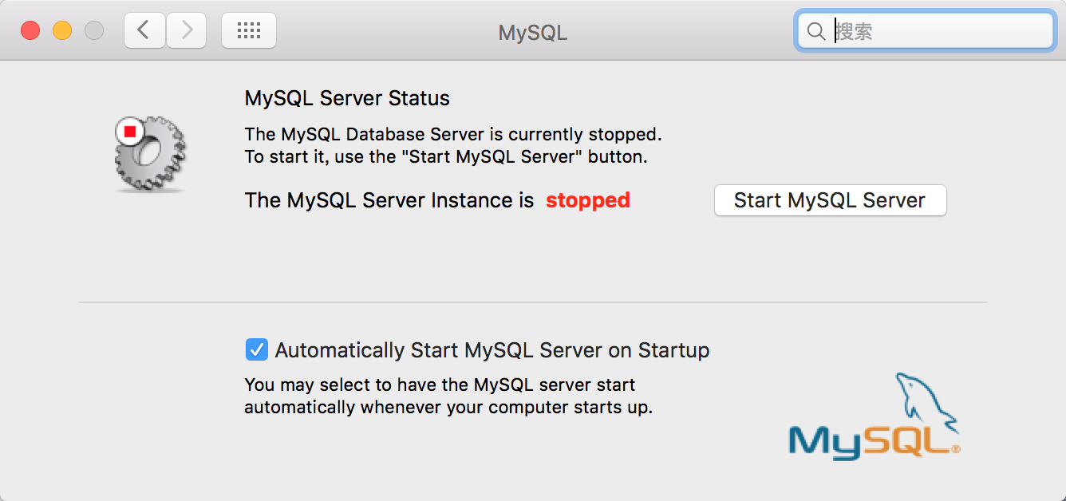The height and width of the screenshot is (501, 1066).
Task: Click the 'You may select to have' description
Action: pos(448,396)
